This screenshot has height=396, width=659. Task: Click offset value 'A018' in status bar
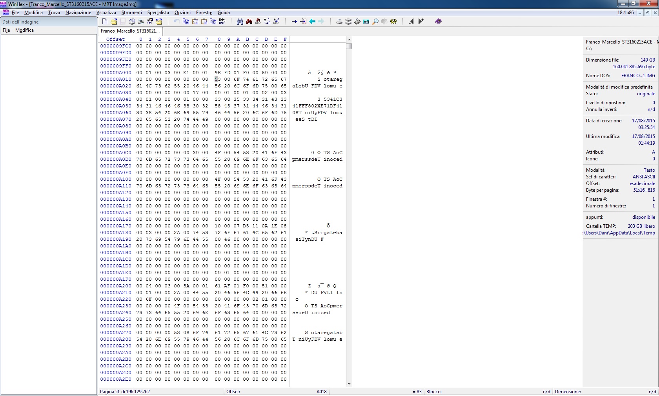coord(322,392)
